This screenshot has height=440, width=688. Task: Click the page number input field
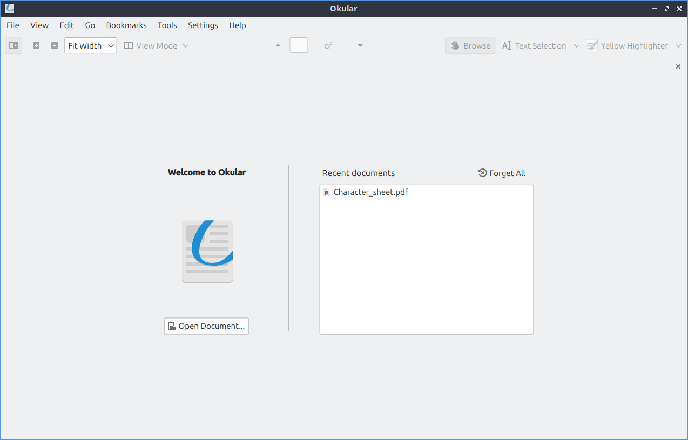[x=299, y=46]
